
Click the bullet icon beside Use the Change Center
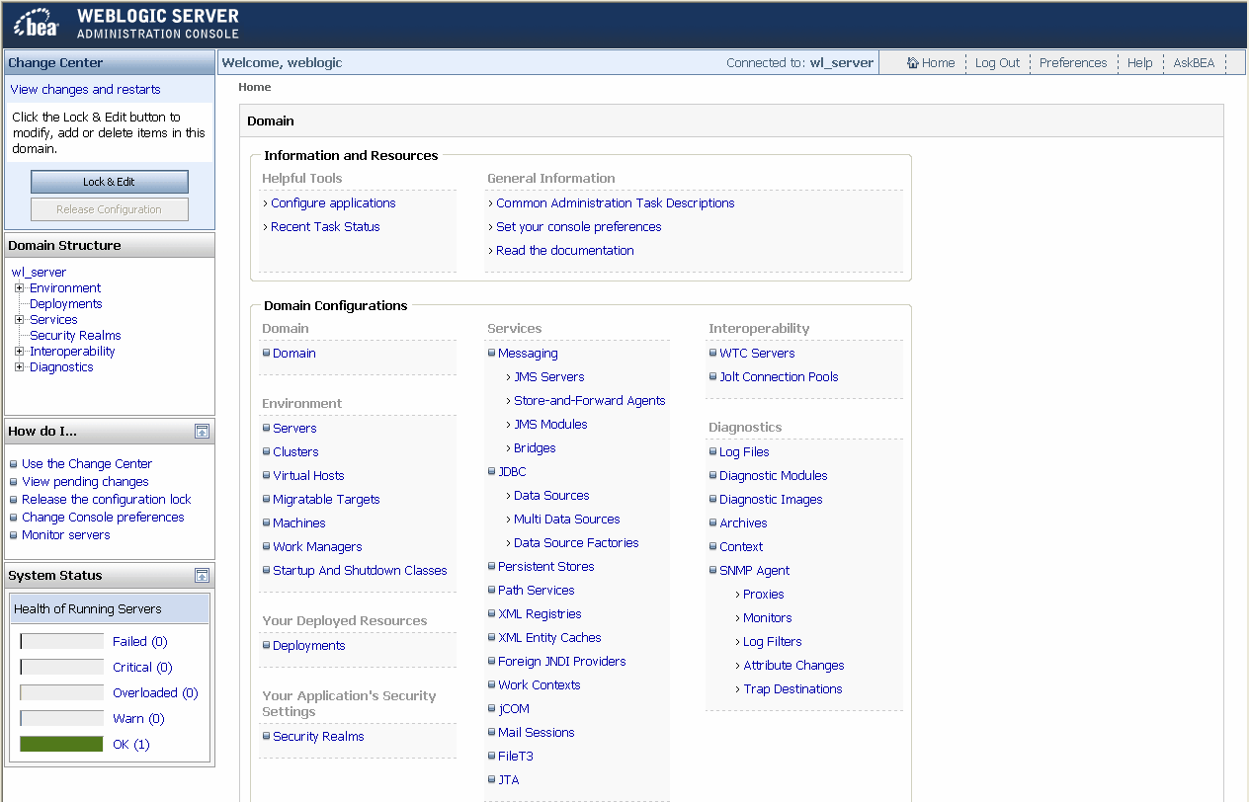click(13, 463)
